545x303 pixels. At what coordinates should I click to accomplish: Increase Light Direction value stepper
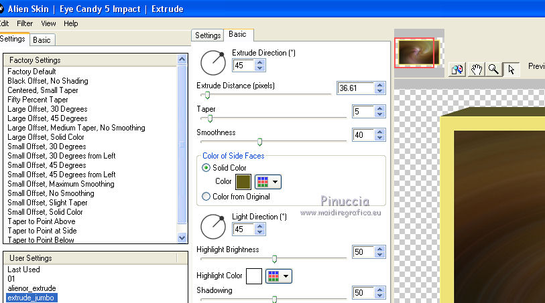pyautogui.click(x=259, y=226)
